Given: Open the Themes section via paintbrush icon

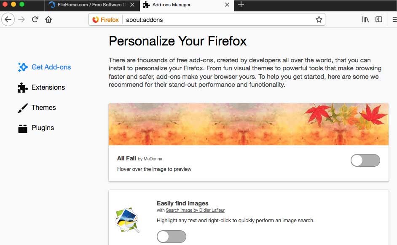Looking at the screenshot, I should 23,108.
